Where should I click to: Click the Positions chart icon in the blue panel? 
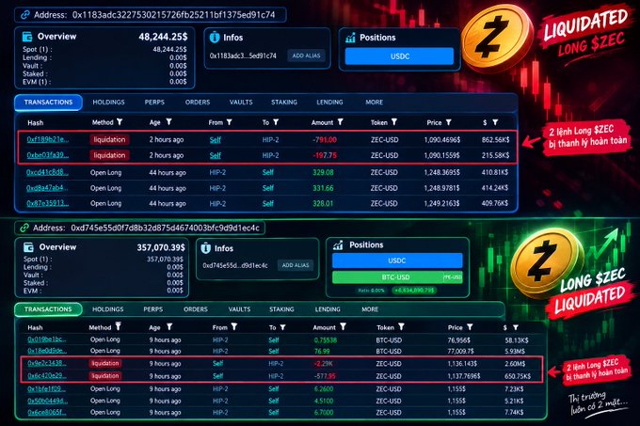tap(350, 38)
